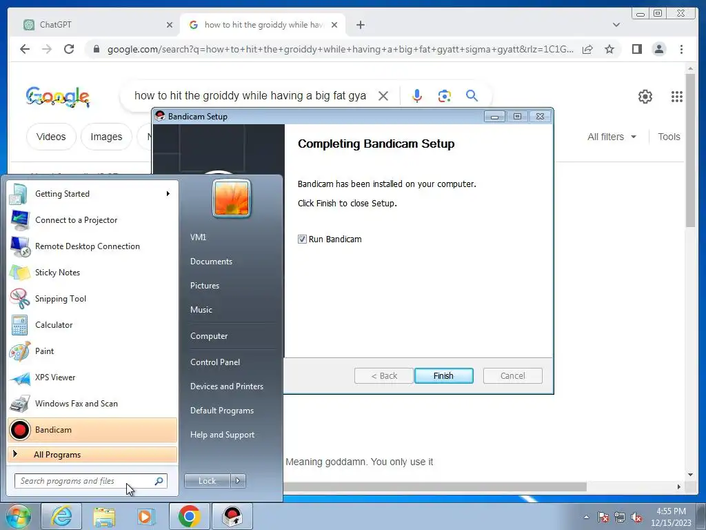Switch to Bandicam setup taskbar icon
Viewport: 706px width, 530px height.
point(232,516)
